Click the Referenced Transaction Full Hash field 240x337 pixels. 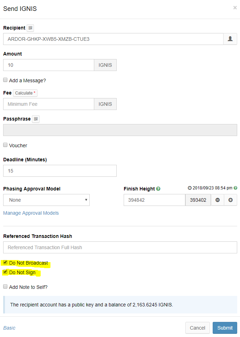click(x=120, y=247)
